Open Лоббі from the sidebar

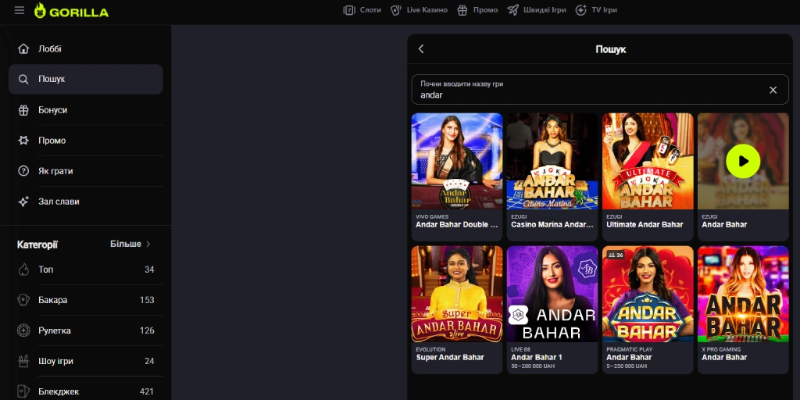click(x=49, y=49)
